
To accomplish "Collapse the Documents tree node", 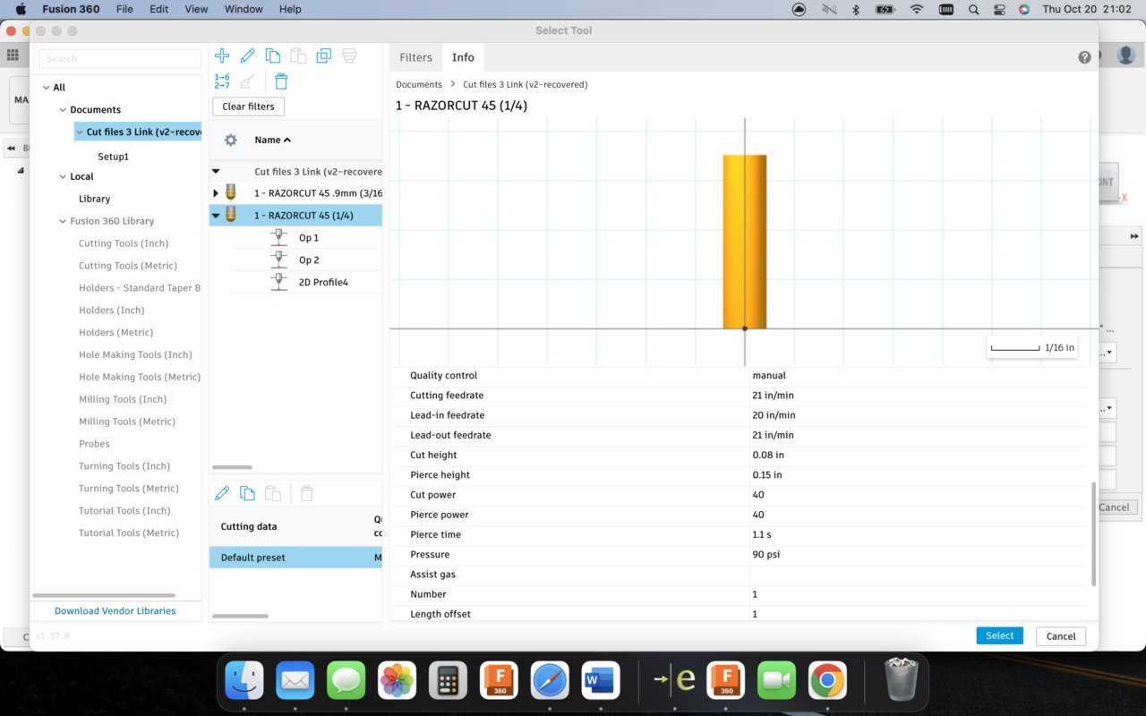I will 63,110.
